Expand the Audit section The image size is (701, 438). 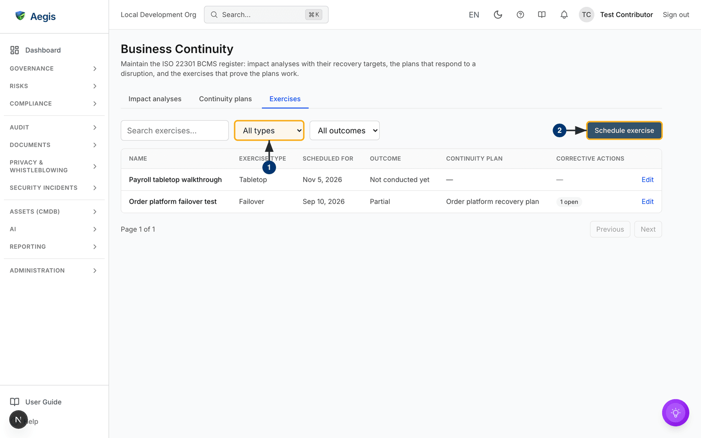54,128
